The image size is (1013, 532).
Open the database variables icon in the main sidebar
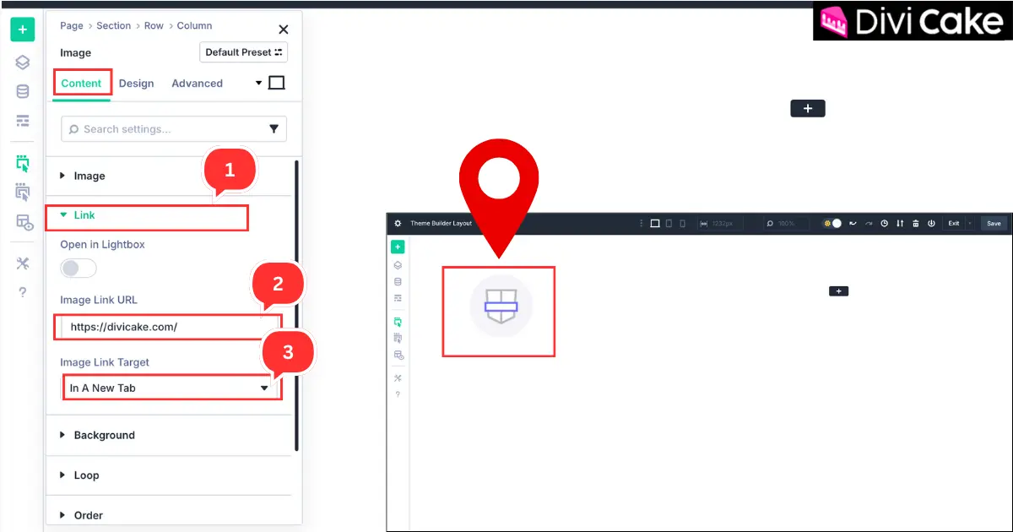pyautogui.click(x=23, y=91)
